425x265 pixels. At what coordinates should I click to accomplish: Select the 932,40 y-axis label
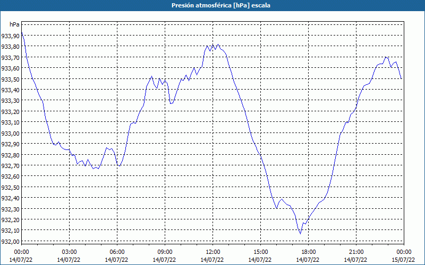[x=10, y=198]
